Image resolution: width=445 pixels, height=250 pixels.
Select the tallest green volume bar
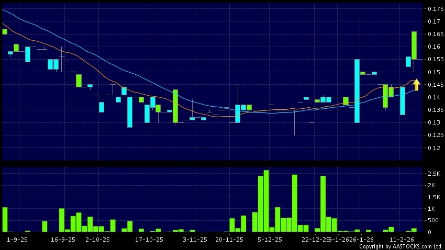pyautogui.click(x=266, y=201)
